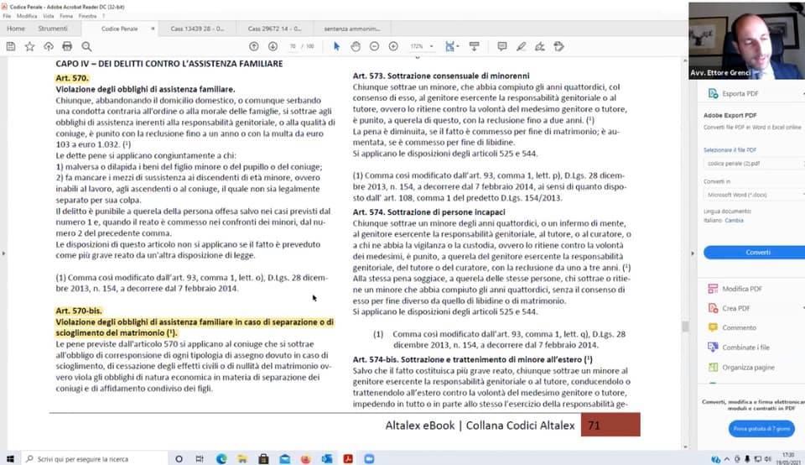Image resolution: width=805 pixels, height=465 pixels.
Task: Print the document
Action: [x=67, y=46]
